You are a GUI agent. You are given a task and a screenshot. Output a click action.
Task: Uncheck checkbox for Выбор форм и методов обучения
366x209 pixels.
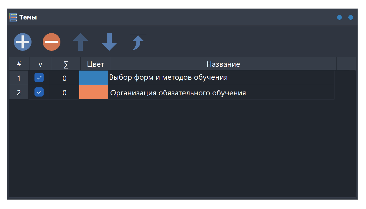coord(39,78)
